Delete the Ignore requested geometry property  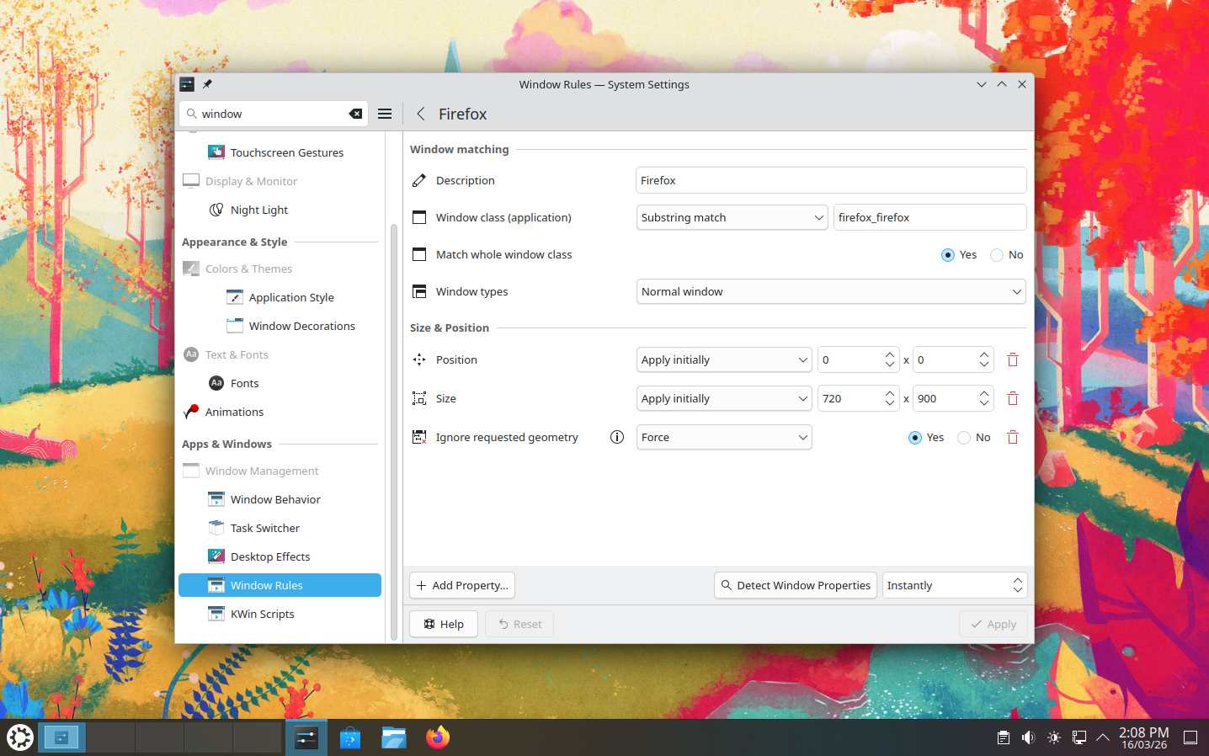[x=1013, y=437]
